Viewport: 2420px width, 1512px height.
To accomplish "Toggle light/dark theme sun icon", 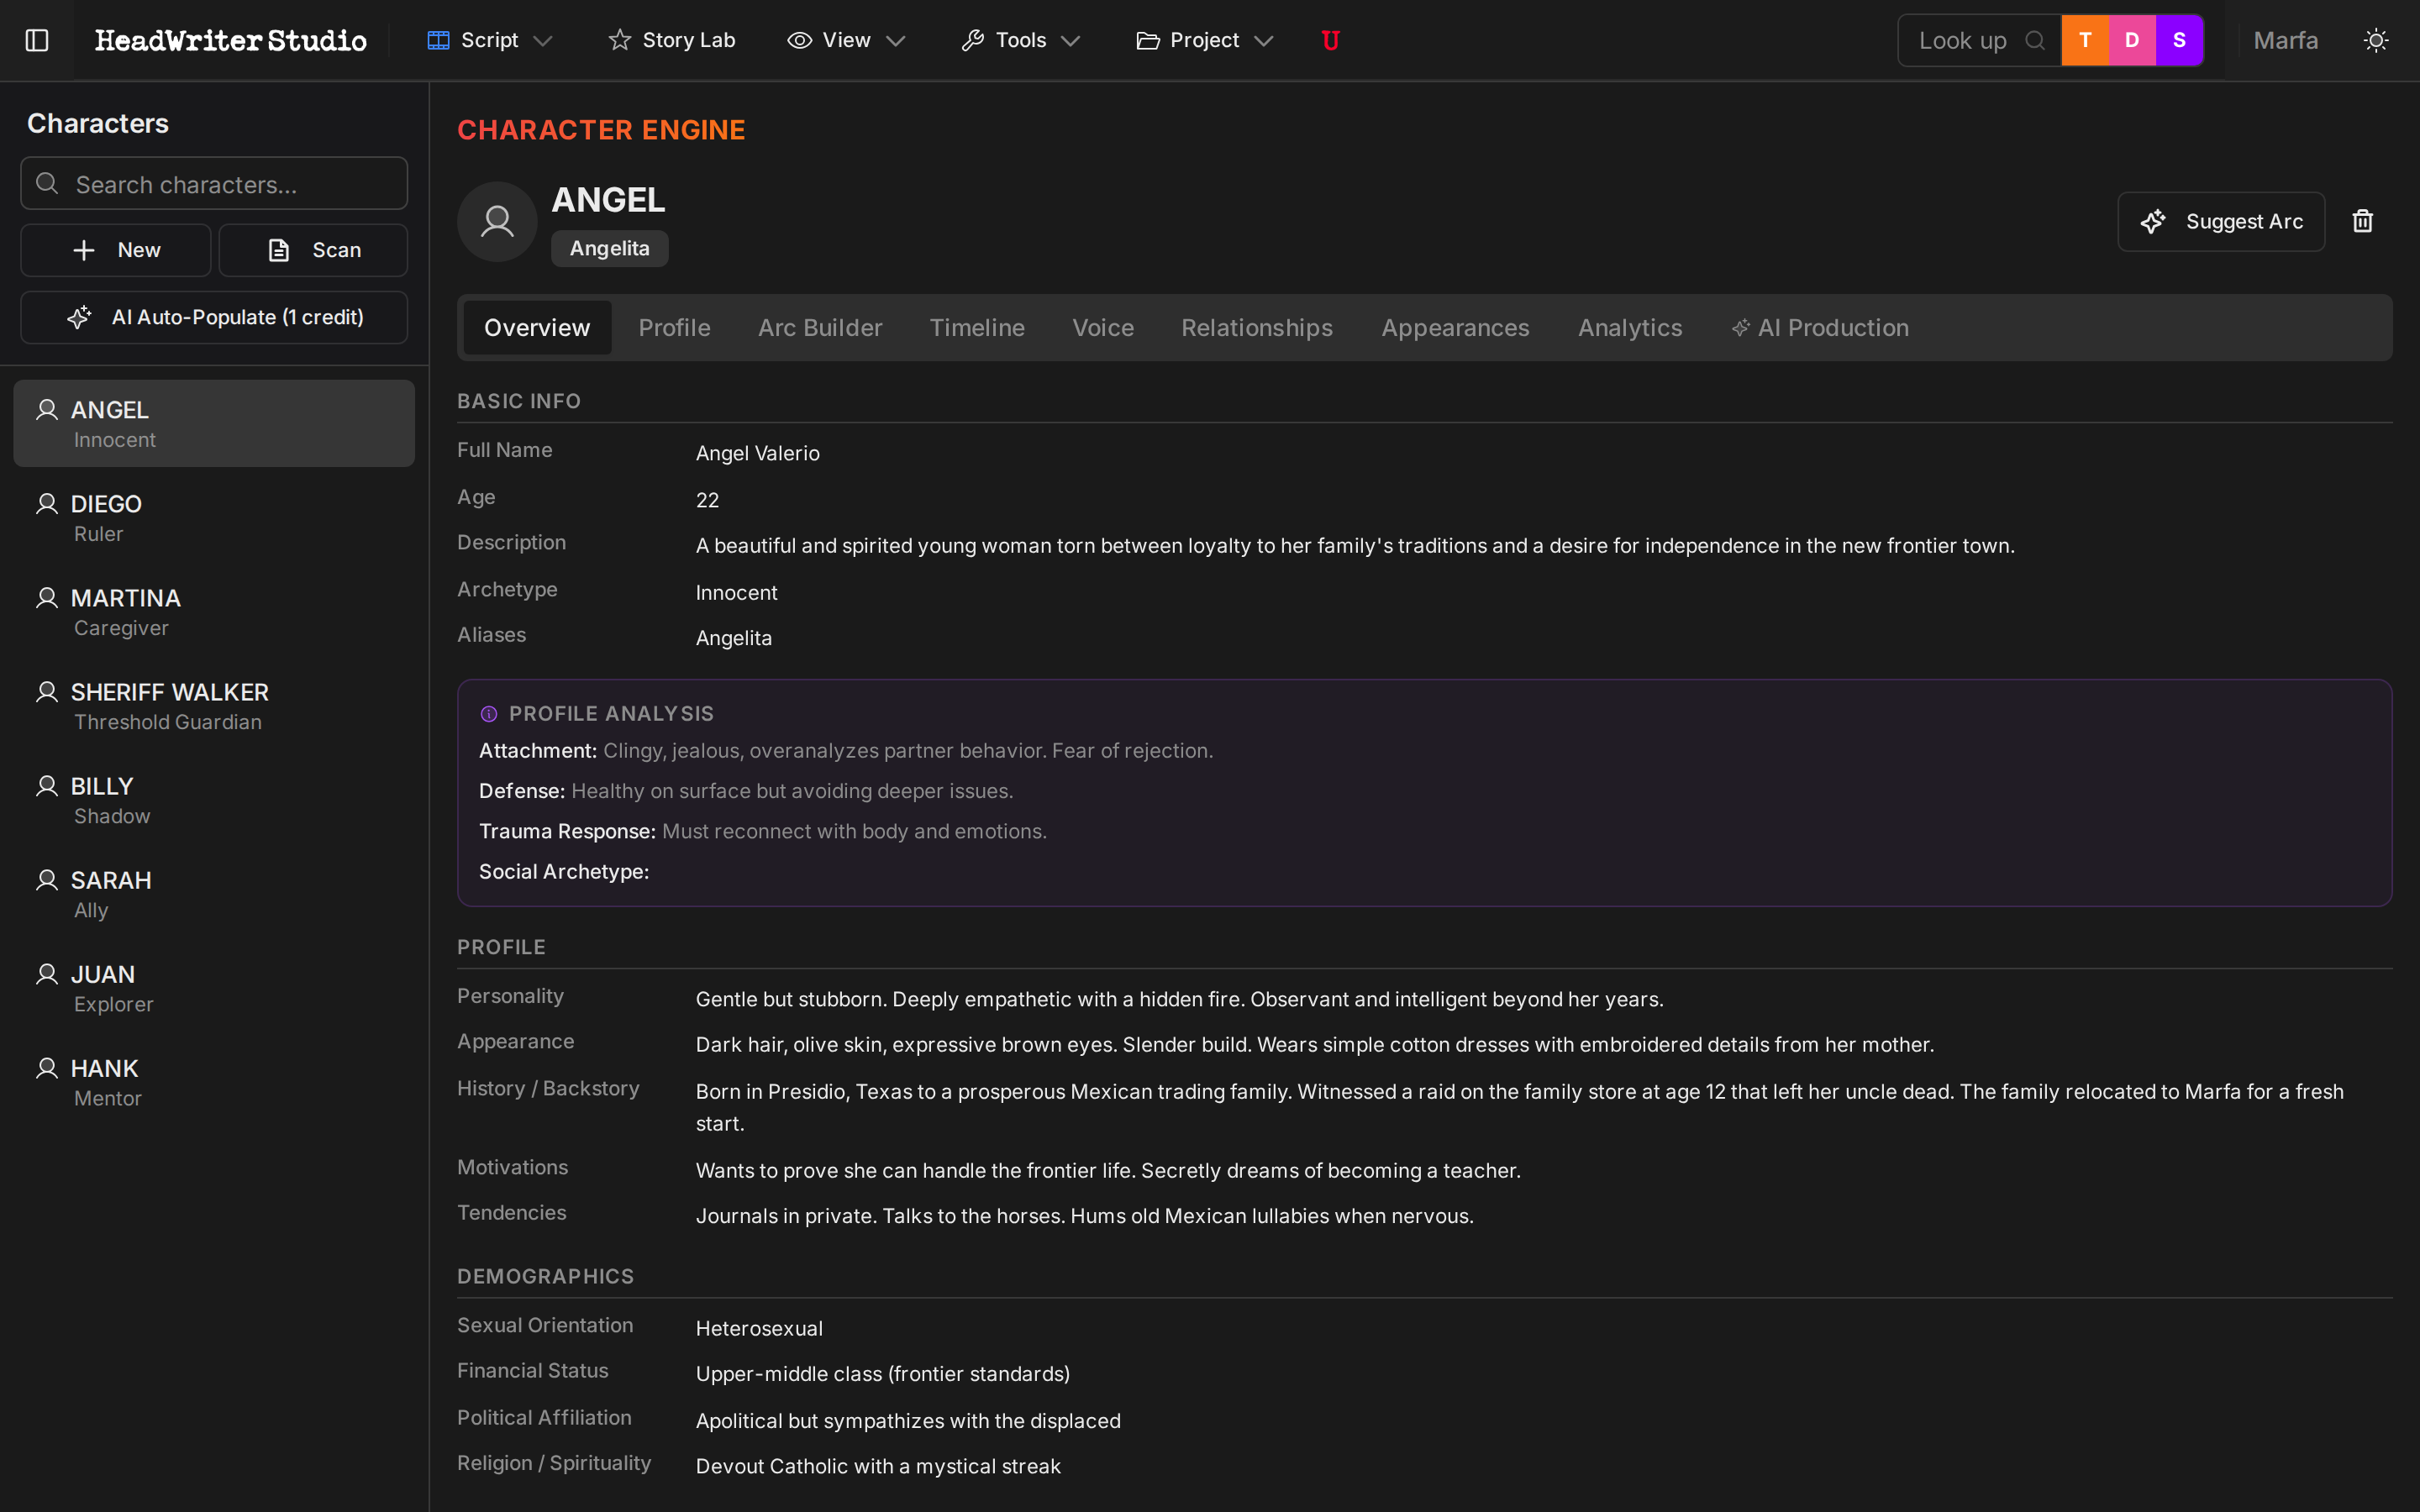I will 2376,40.
